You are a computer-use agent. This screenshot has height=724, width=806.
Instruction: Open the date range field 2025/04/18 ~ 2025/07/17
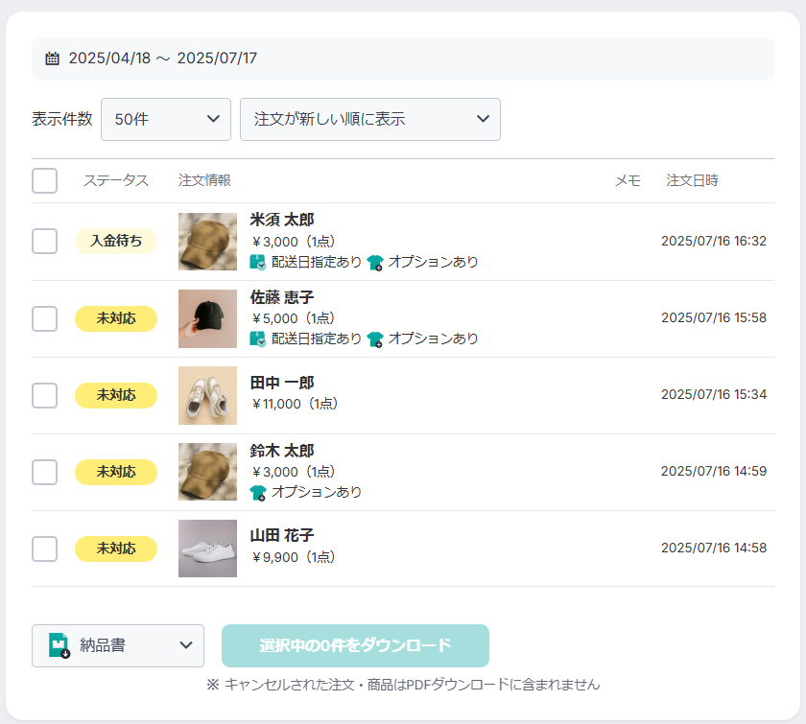(x=403, y=58)
